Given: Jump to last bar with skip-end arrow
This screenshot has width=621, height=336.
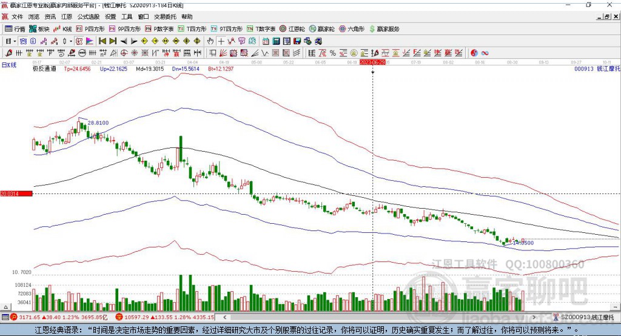Looking at the screenshot, I should [113, 41].
